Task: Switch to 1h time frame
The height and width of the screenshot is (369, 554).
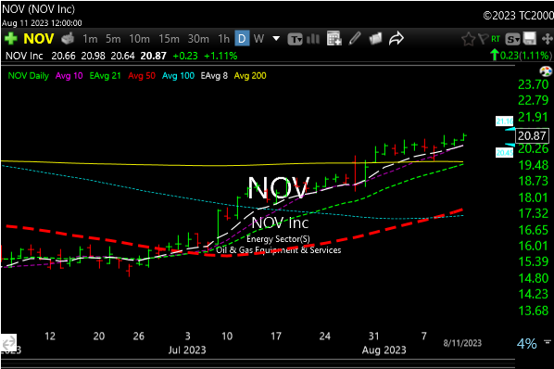Action: [x=223, y=39]
